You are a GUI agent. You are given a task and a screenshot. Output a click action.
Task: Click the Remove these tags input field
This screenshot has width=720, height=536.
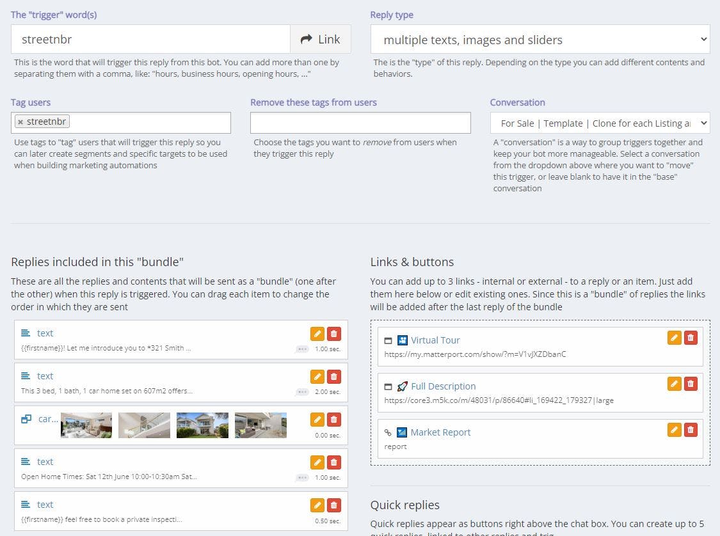click(360, 123)
